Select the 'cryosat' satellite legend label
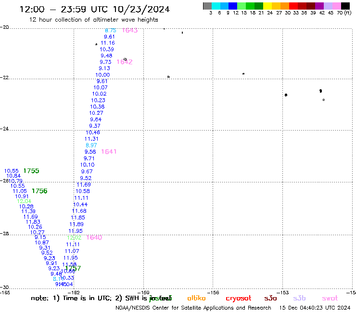 click(239, 299)
